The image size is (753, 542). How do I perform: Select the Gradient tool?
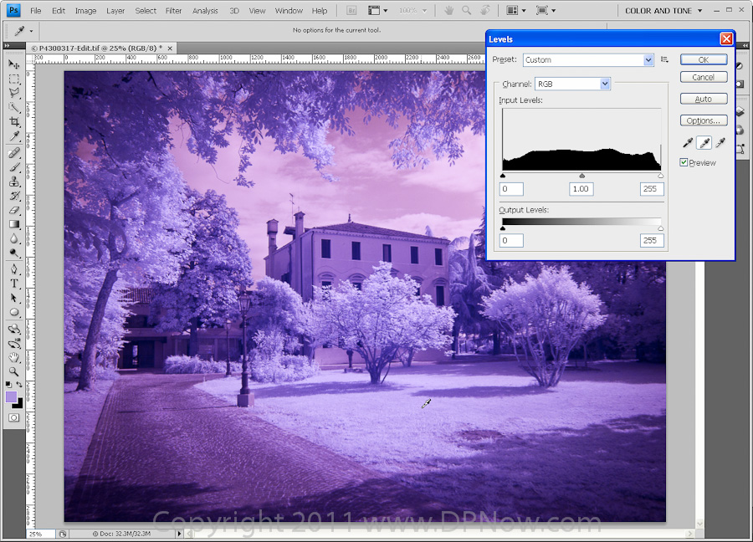pos(14,224)
